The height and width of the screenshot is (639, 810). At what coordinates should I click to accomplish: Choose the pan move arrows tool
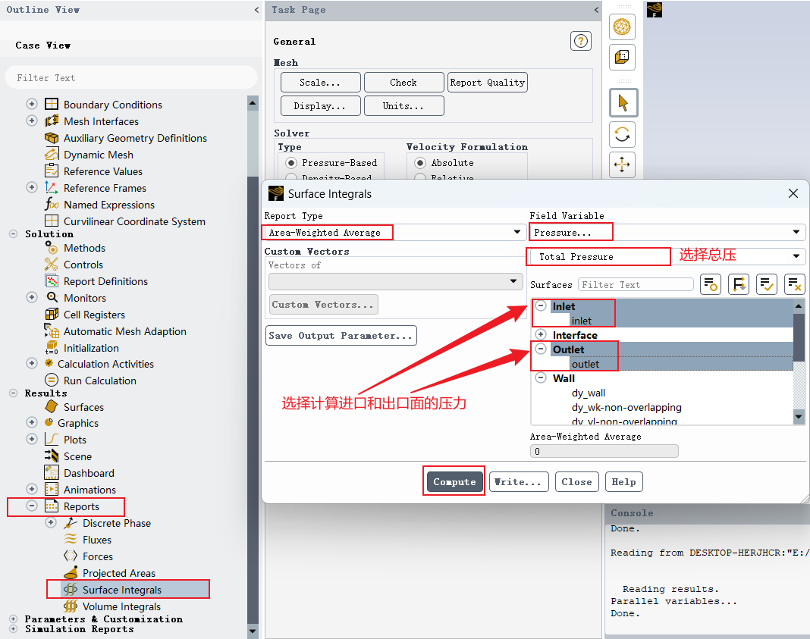pos(622,165)
